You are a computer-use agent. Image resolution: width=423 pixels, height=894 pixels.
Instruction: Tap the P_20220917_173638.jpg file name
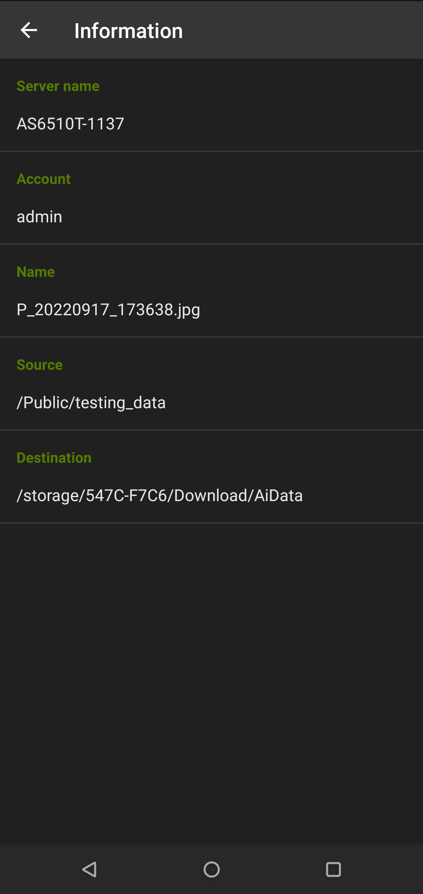coord(108,310)
